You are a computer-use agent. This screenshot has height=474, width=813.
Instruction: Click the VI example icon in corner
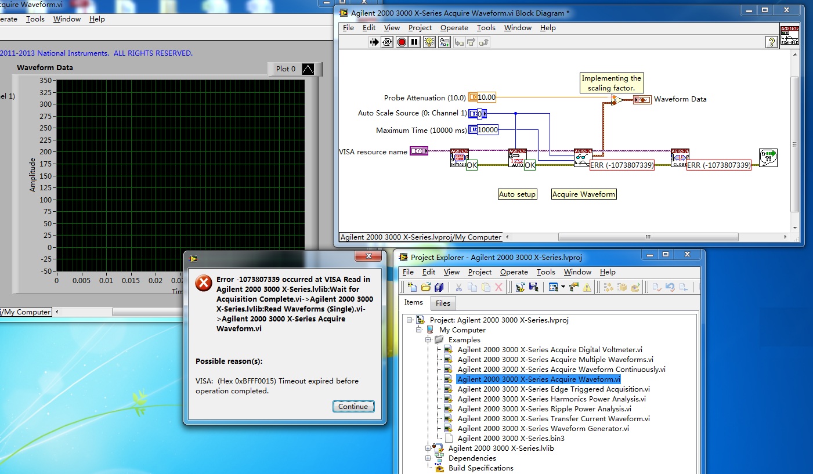coord(790,35)
